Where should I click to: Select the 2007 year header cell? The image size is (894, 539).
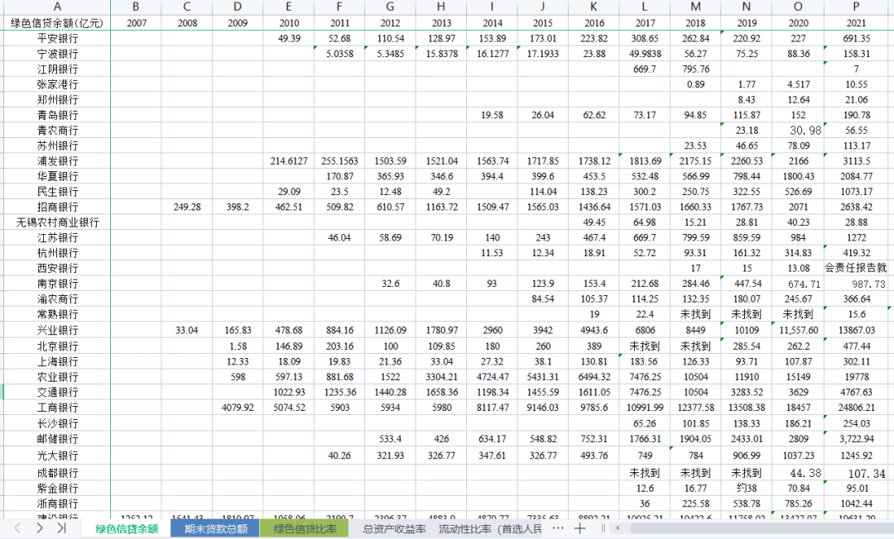point(136,23)
